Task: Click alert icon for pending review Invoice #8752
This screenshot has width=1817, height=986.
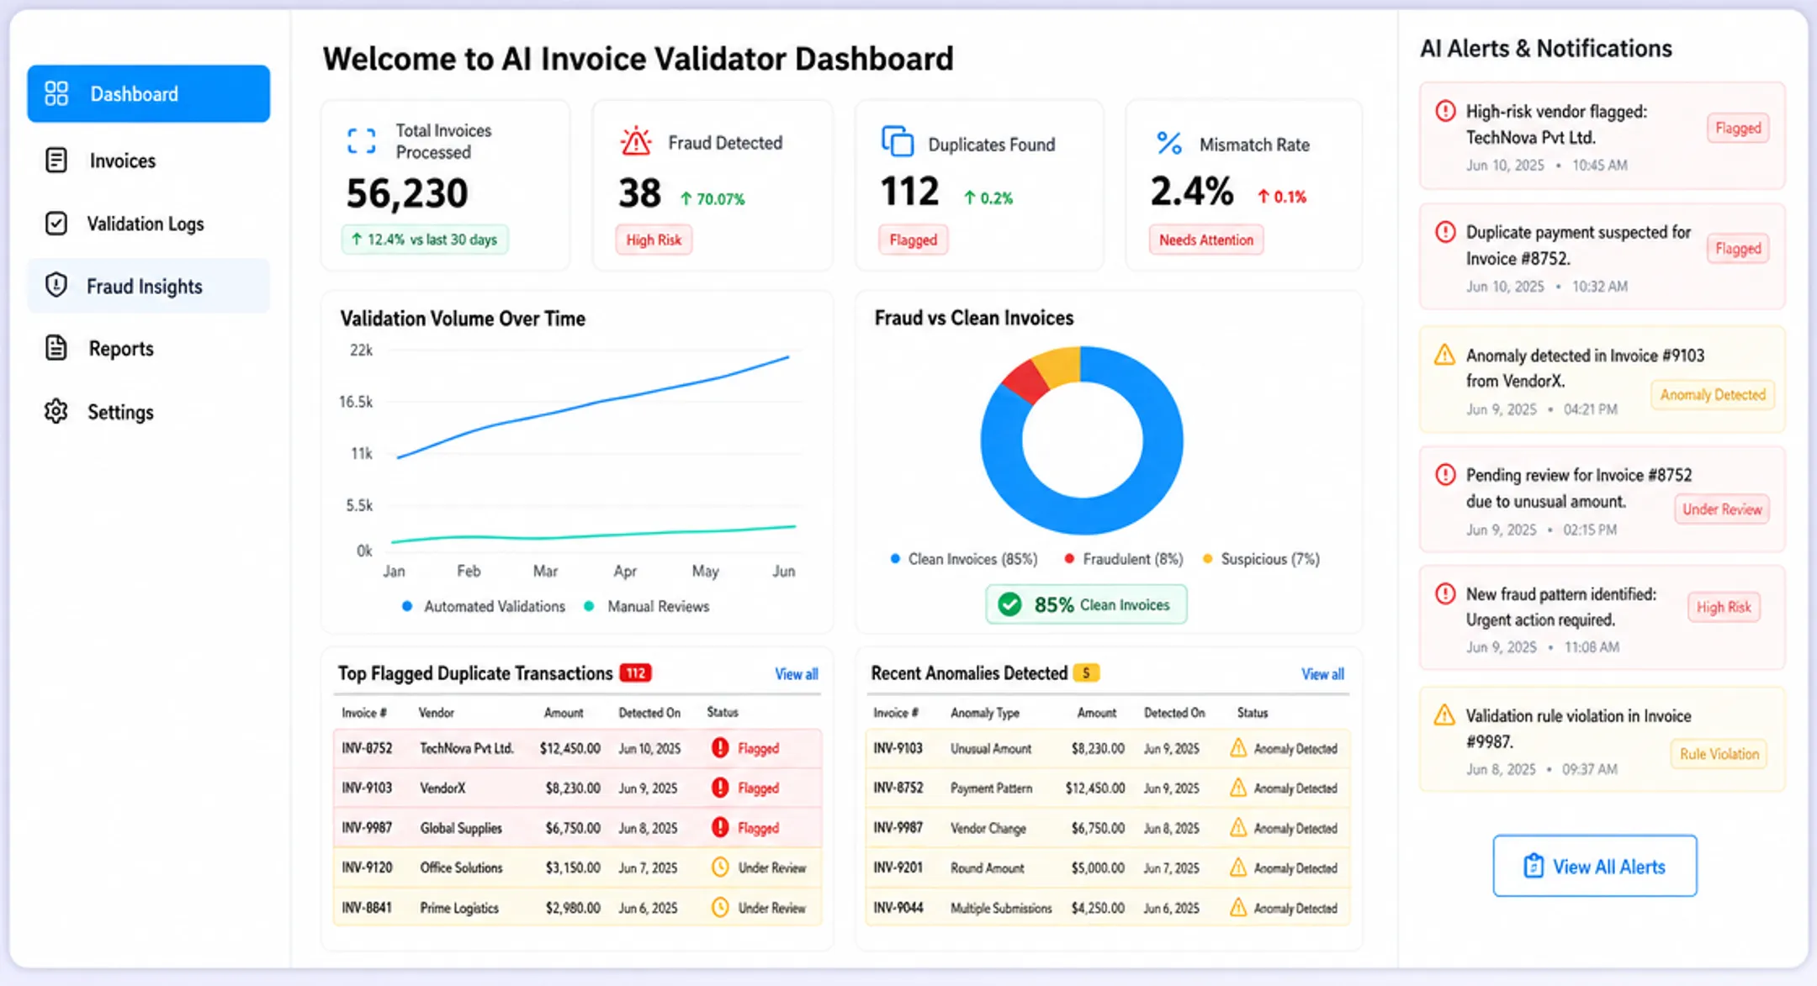Action: click(1445, 474)
